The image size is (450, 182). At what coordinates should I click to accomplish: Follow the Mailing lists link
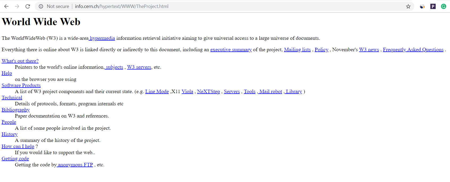297,50
